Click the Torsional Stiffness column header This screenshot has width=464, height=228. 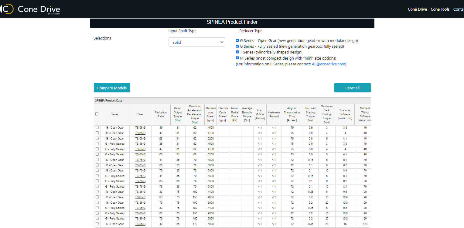pos(345,114)
